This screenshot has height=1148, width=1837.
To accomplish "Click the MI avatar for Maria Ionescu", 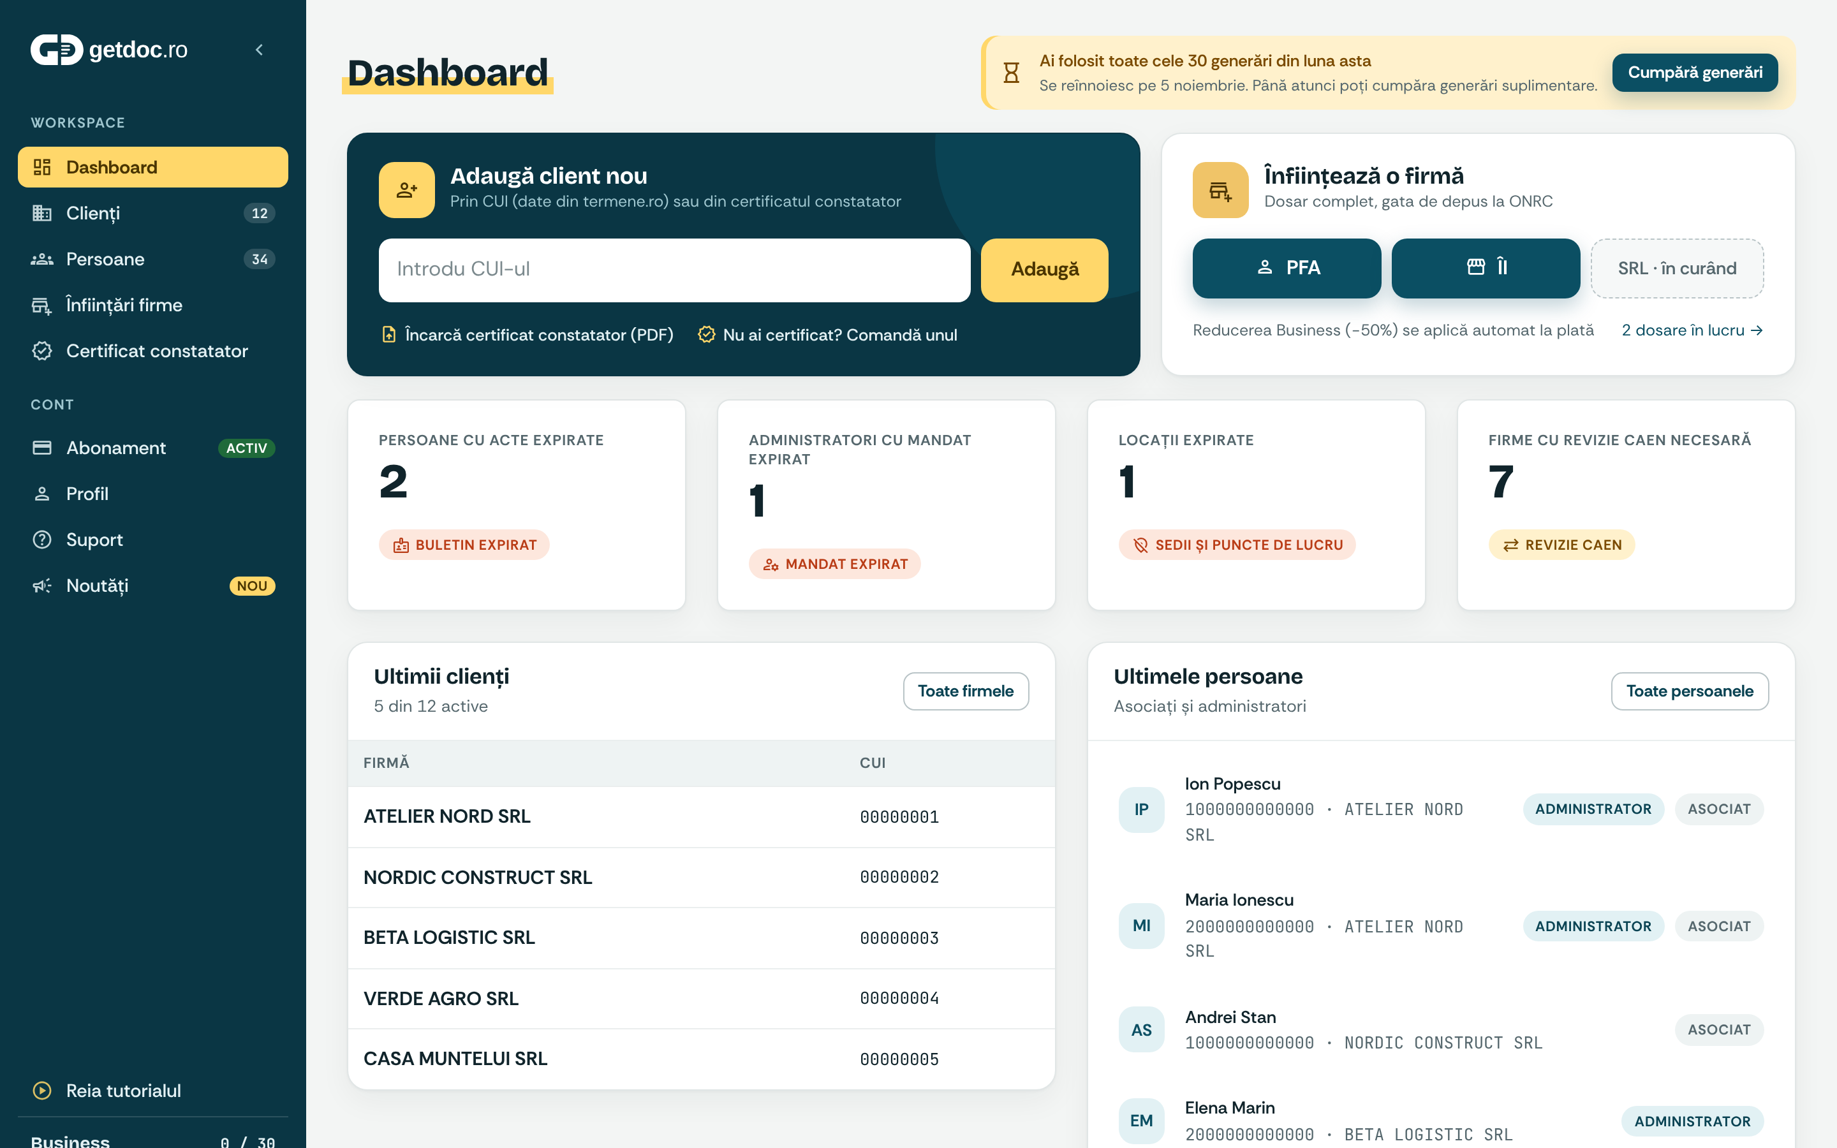I will click(x=1141, y=925).
